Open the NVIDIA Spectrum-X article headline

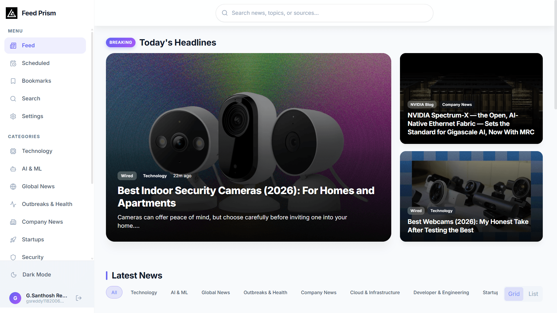click(x=471, y=124)
